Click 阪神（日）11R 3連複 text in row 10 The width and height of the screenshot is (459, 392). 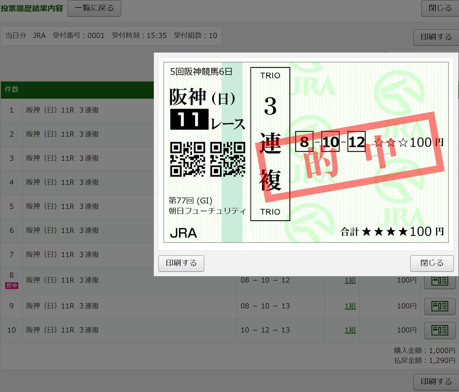[x=63, y=330]
